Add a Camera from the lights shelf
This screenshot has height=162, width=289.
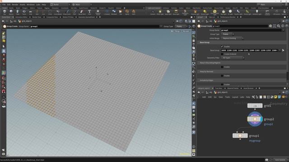(153, 12)
